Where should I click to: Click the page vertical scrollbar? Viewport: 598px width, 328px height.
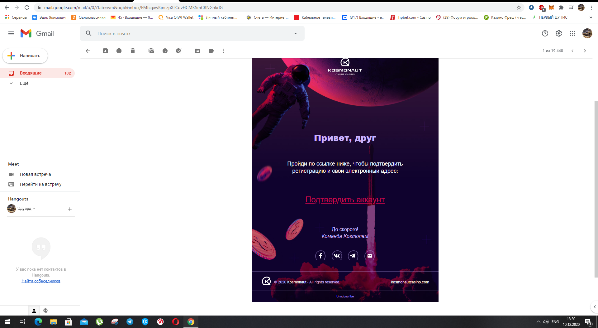pos(596,189)
